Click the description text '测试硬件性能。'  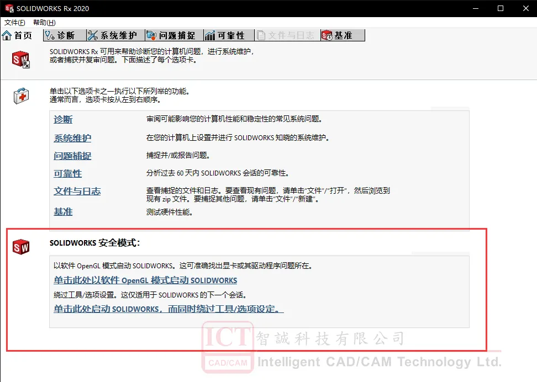pyautogui.click(x=170, y=212)
